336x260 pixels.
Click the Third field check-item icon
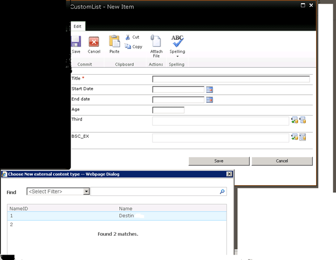click(x=294, y=120)
